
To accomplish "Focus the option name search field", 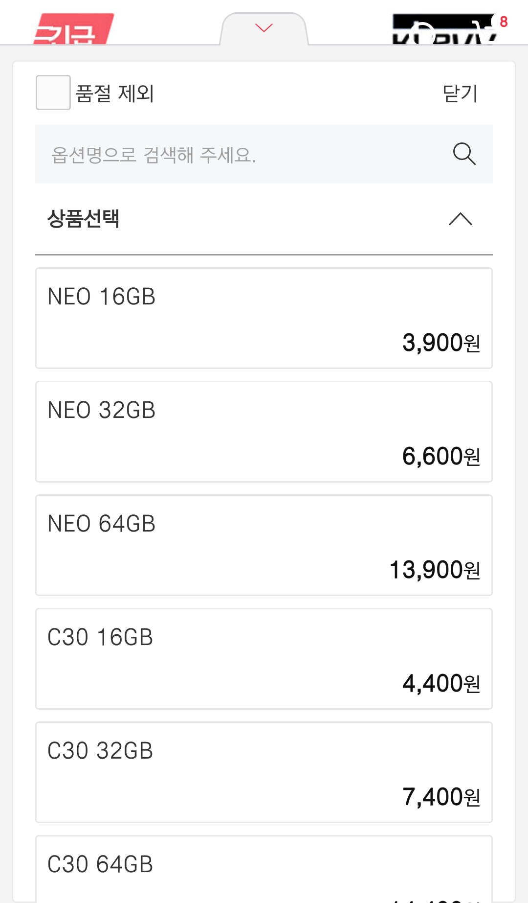I will point(240,155).
